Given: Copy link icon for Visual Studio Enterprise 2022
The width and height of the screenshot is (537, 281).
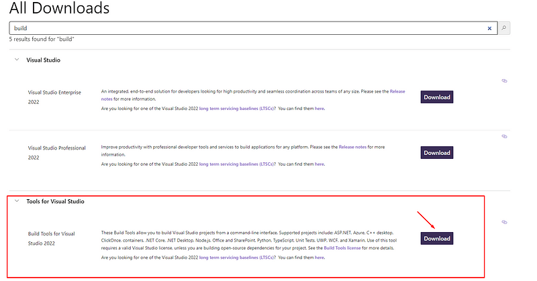Looking at the screenshot, I should [504, 81].
